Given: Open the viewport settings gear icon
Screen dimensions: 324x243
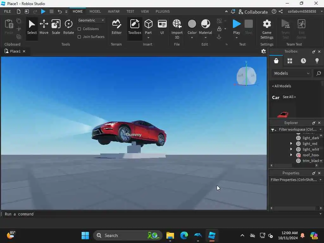Looking at the screenshot, I should point(264,51).
